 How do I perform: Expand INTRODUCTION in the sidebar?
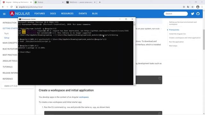pyautogui.click(x=9, y=23)
